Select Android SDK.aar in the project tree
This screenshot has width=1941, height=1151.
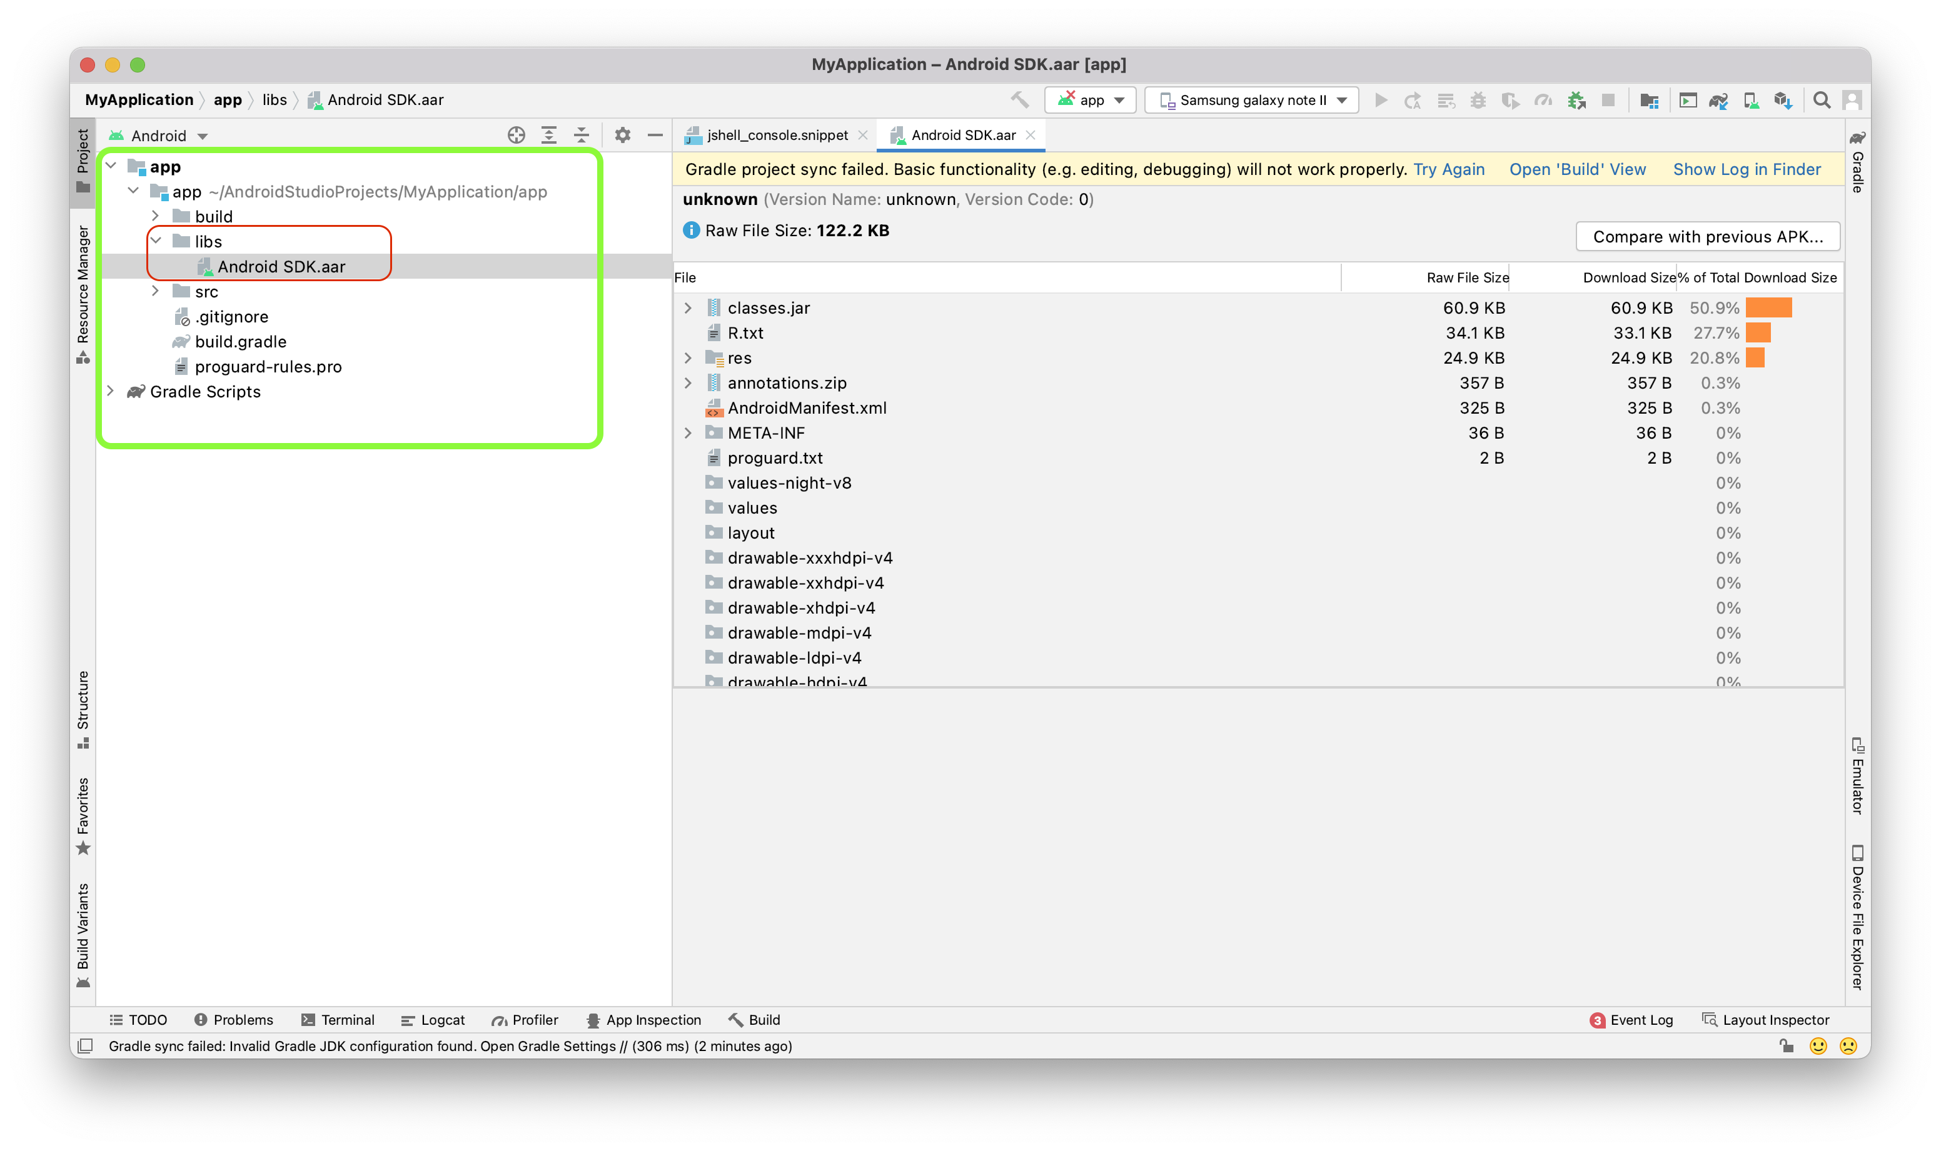pyautogui.click(x=281, y=266)
